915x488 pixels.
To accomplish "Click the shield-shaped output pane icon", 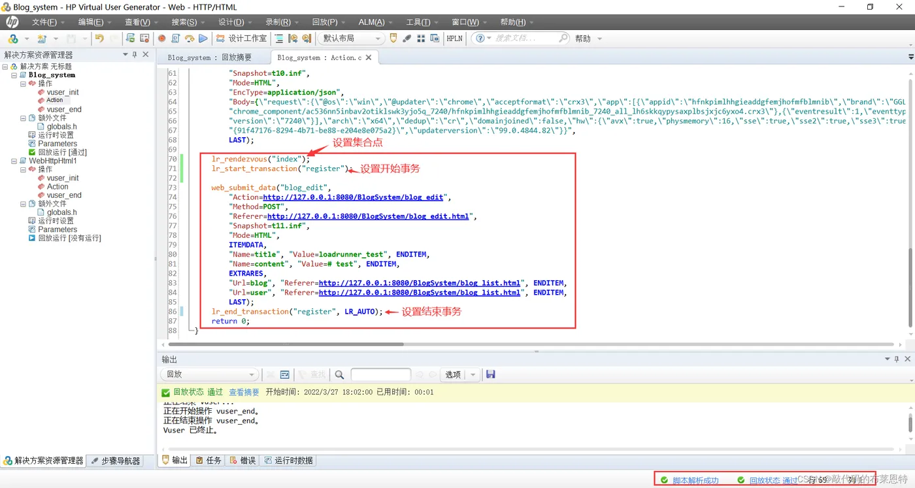I will [x=393, y=39].
